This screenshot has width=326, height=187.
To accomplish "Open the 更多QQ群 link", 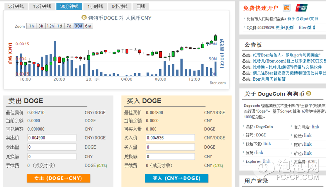I will [285, 27].
